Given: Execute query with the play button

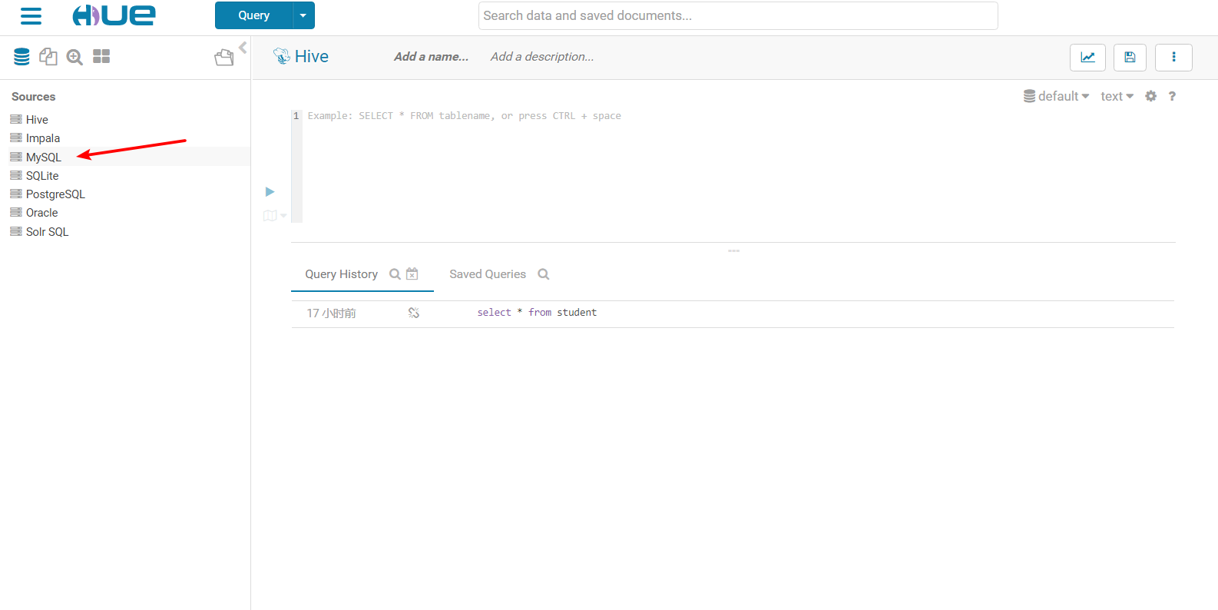Looking at the screenshot, I should tap(270, 191).
